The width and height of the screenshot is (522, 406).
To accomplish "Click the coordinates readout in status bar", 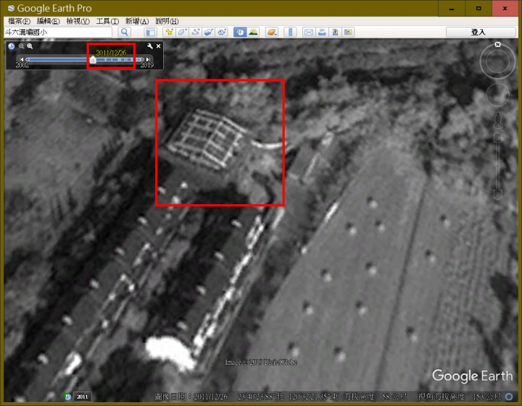I will coord(288,397).
